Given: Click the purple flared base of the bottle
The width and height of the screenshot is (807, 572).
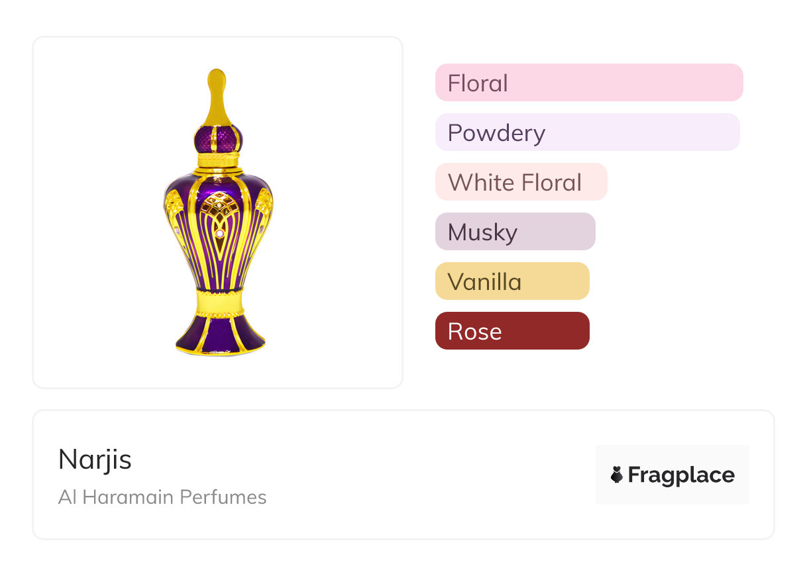Looking at the screenshot, I should tap(219, 333).
